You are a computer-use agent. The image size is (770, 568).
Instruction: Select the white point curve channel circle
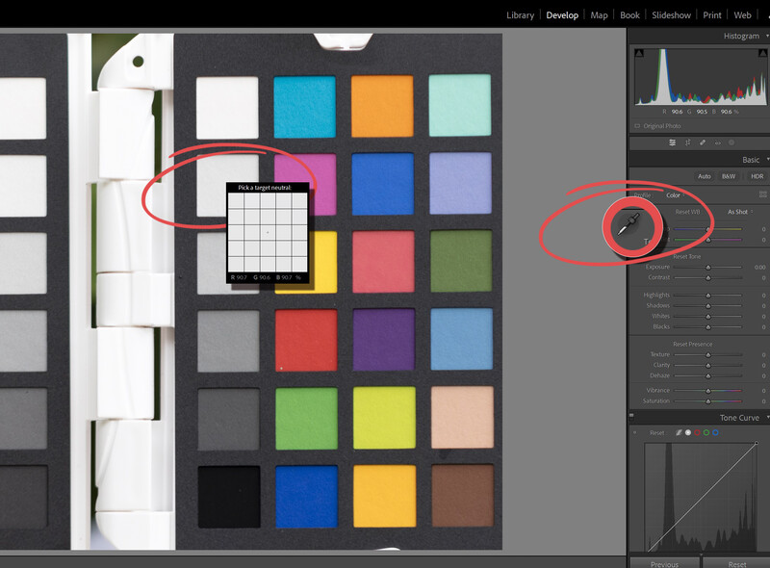click(x=688, y=432)
